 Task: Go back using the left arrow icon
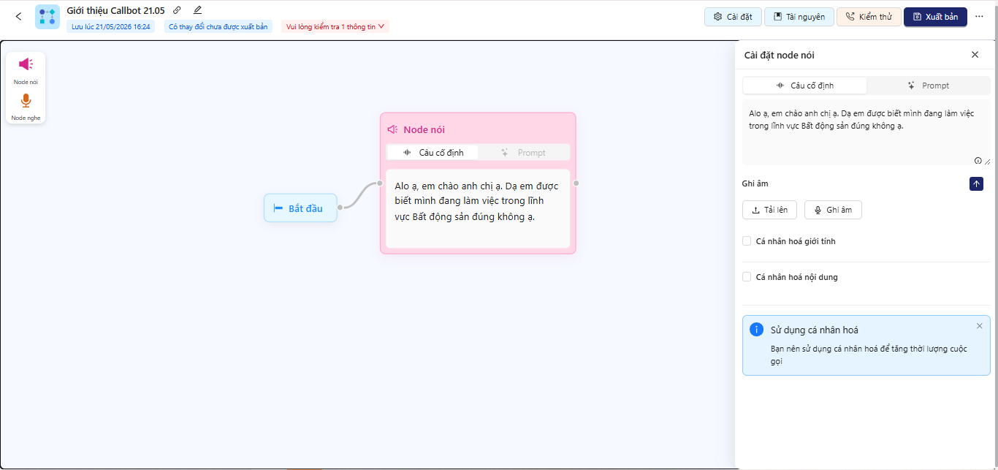tap(18, 16)
